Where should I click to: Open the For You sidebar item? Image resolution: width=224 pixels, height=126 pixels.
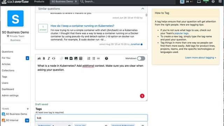pos(6,58)
